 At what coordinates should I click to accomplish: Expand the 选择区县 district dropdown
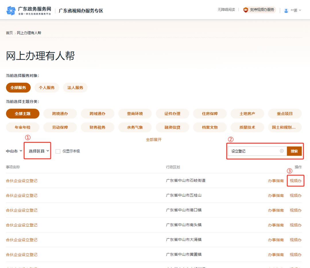(x=37, y=150)
